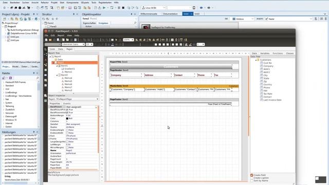
Task: Open the IDE Projekt menu
Action: tap(54, 3)
